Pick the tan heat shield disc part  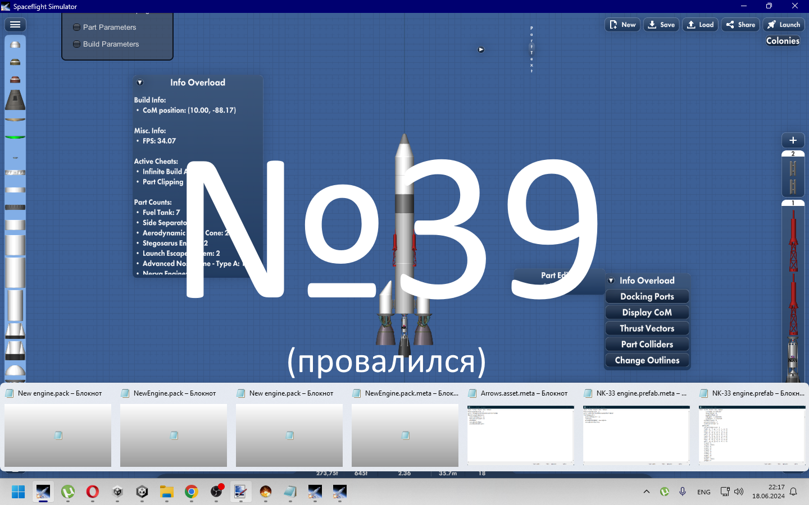pyautogui.click(x=15, y=119)
